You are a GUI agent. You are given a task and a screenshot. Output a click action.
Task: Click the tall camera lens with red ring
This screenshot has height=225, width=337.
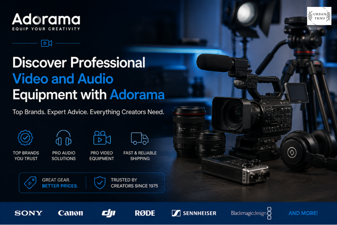[189, 131]
